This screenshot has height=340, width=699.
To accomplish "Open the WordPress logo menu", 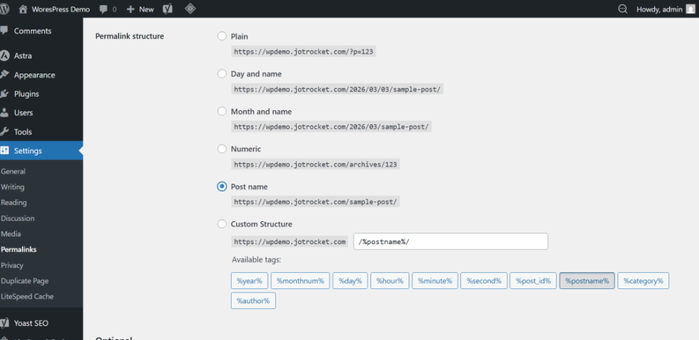I will (x=4, y=9).
